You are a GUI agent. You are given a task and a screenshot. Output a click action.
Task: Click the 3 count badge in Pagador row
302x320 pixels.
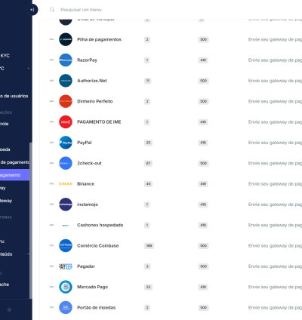pyautogui.click(x=147, y=266)
